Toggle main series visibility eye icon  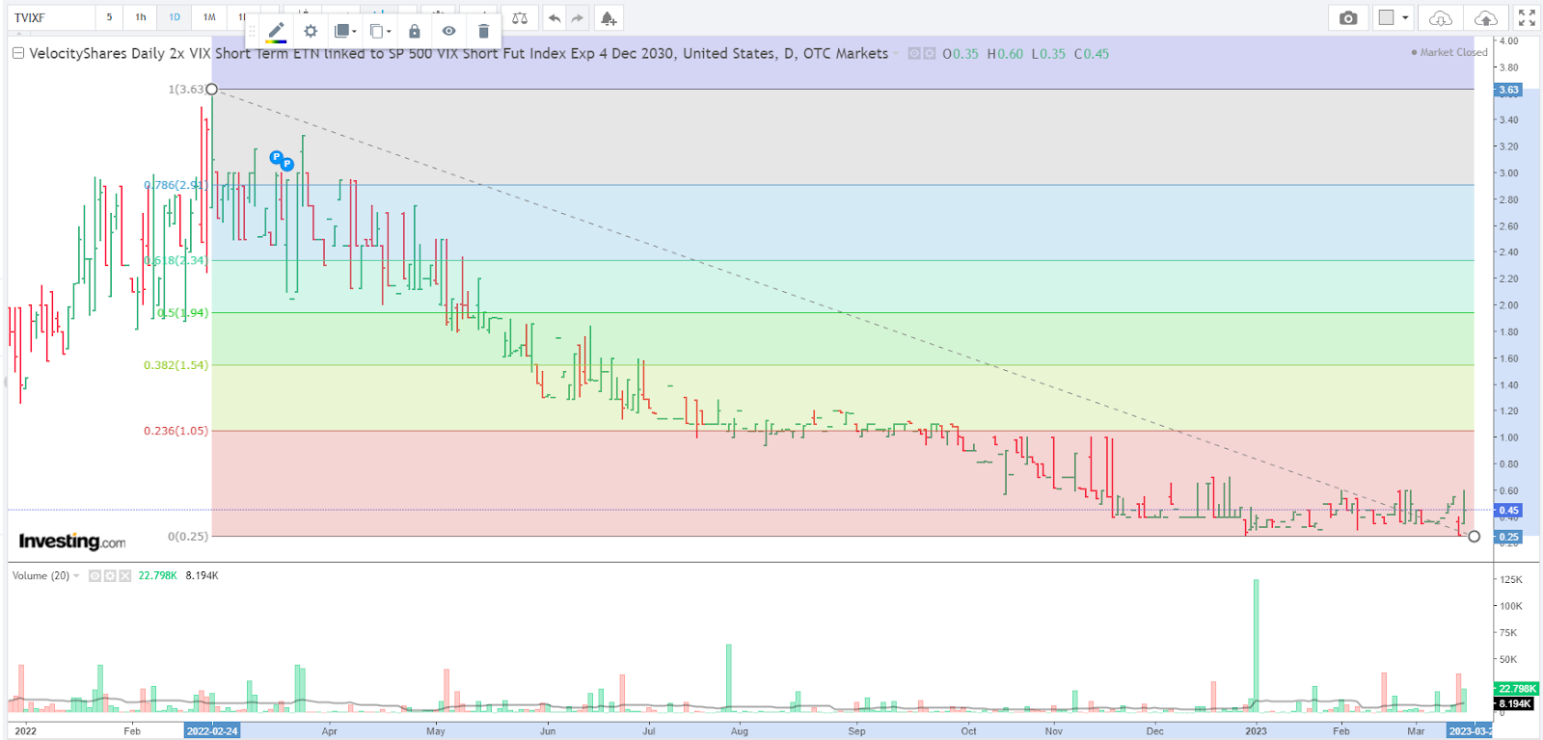(914, 54)
